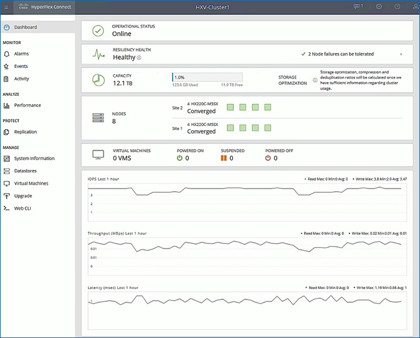The width and height of the screenshot is (420, 338).
Task: Go to the Performance page
Action: pos(27,105)
